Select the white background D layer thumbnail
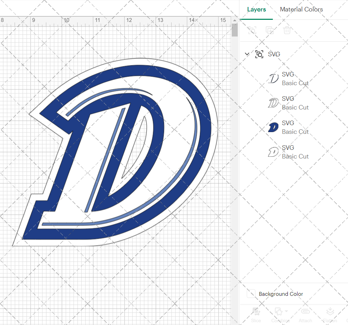348x325 pixels. pos(273,152)
